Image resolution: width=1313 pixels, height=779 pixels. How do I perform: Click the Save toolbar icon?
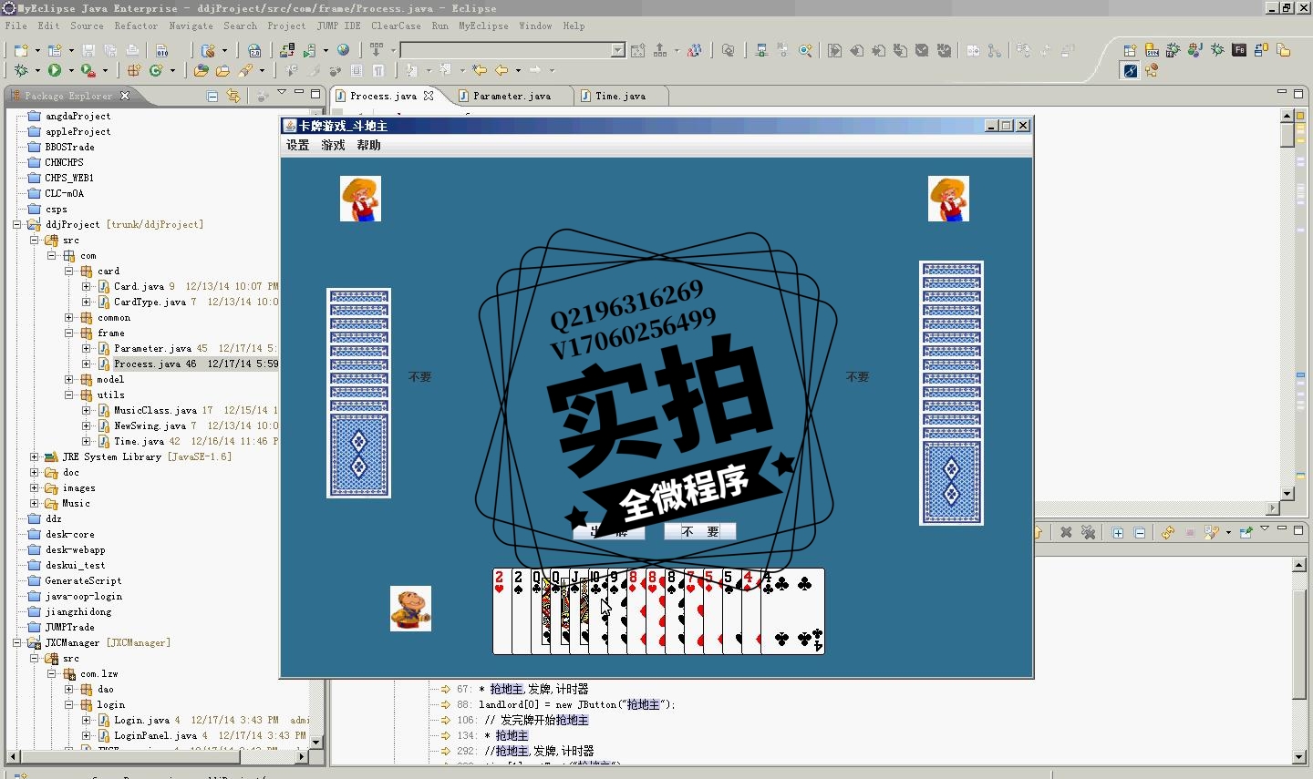click(88, 50)
